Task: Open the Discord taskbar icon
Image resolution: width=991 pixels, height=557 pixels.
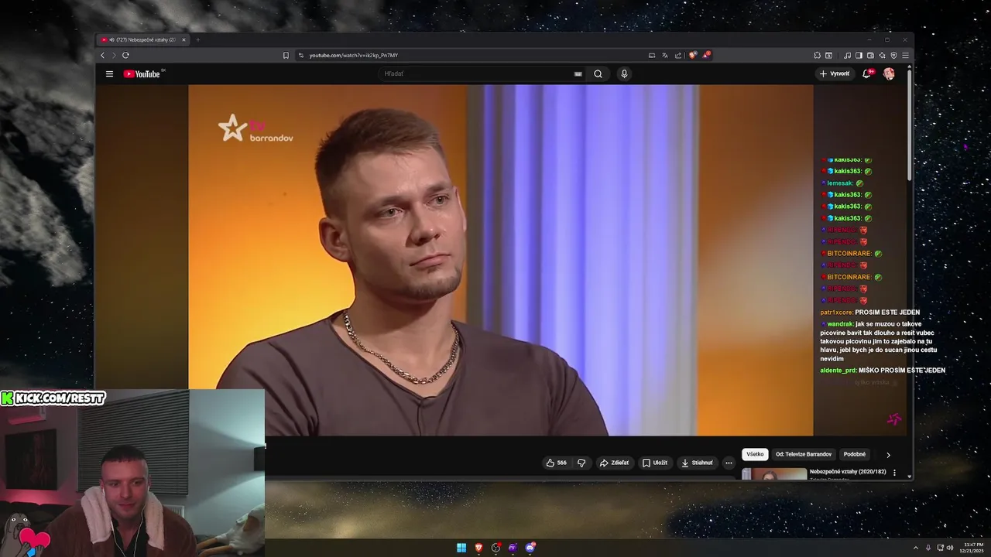Action: click(x=530, y=548)
